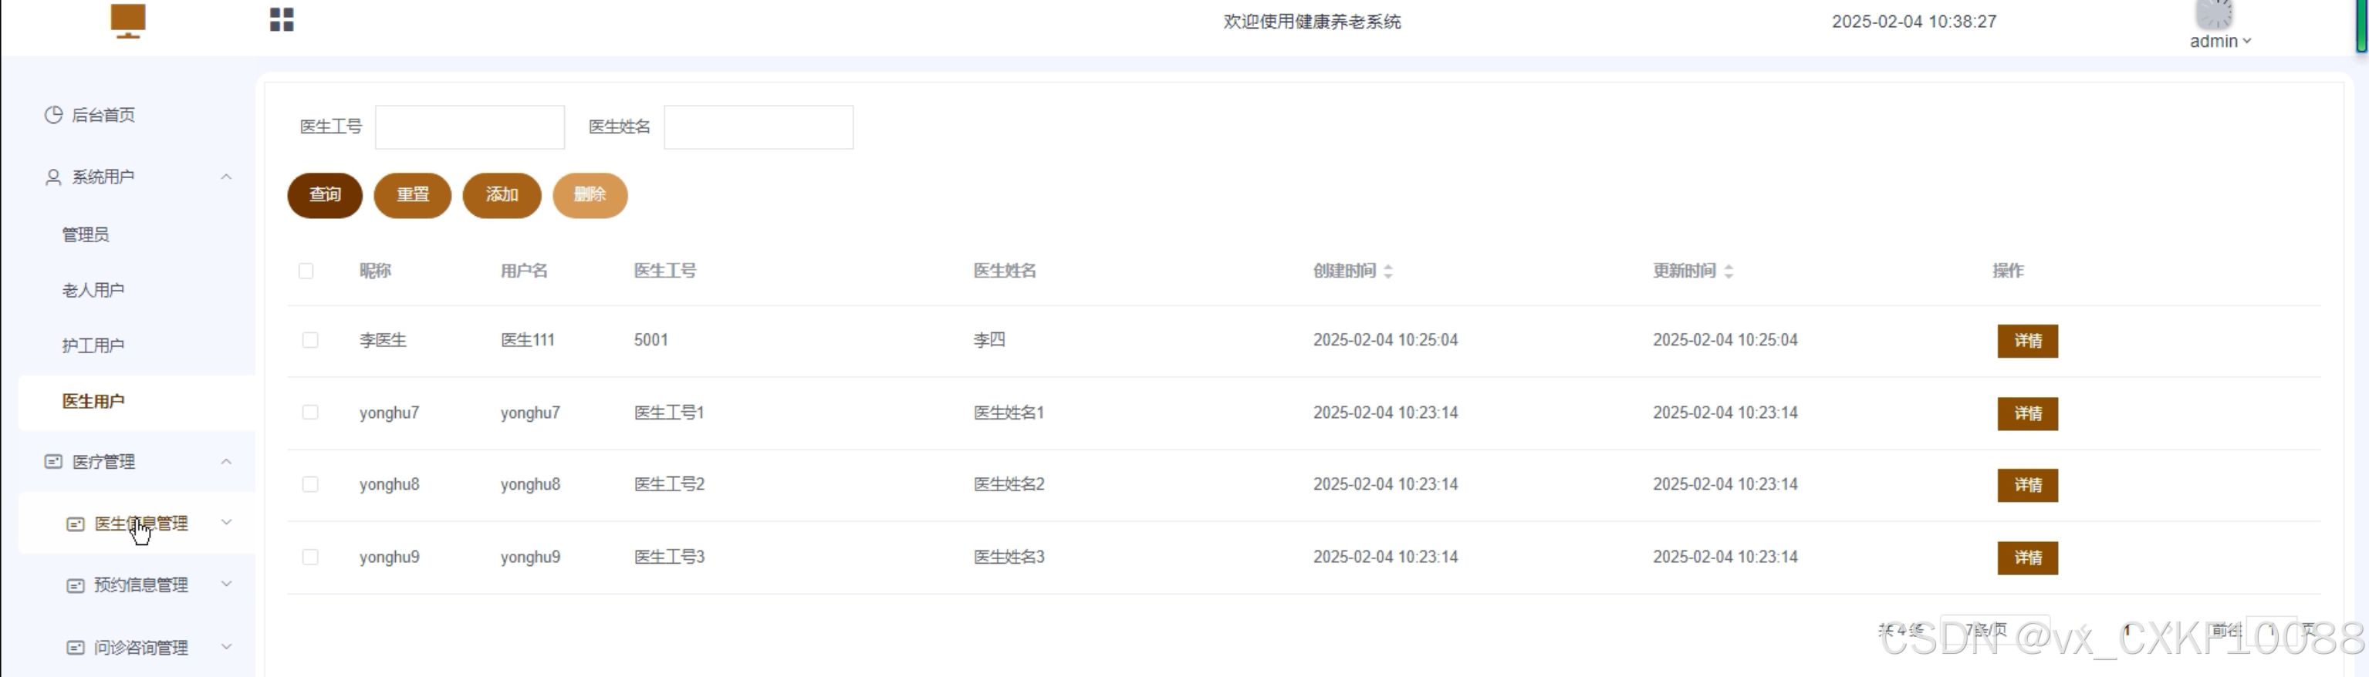Screen dimensions: 2369x677
Task: Open the admin account dropdown
Action: [2220, 42]
